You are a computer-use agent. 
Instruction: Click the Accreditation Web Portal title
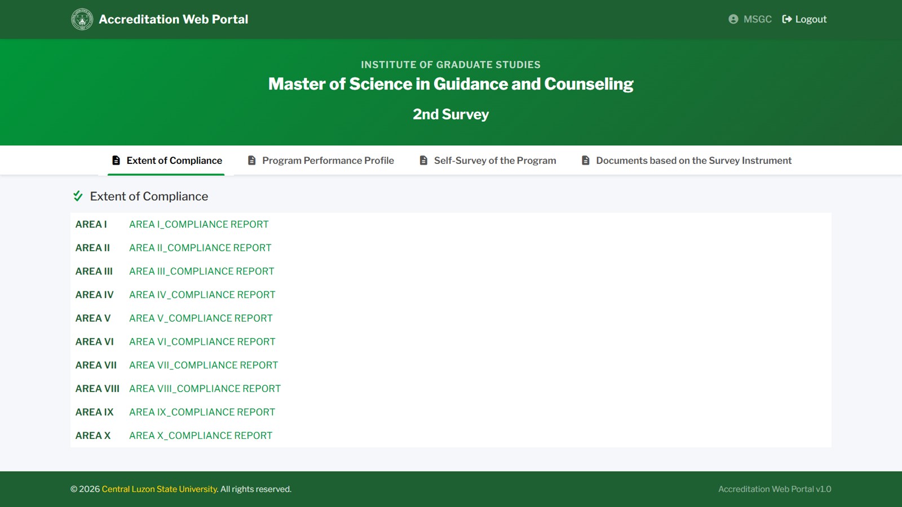click(174, 19)
